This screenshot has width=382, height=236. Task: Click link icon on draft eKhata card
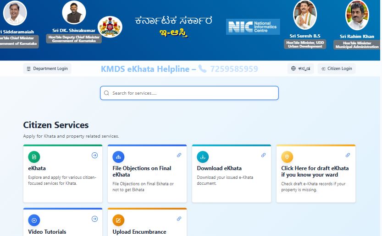[348, 155]
